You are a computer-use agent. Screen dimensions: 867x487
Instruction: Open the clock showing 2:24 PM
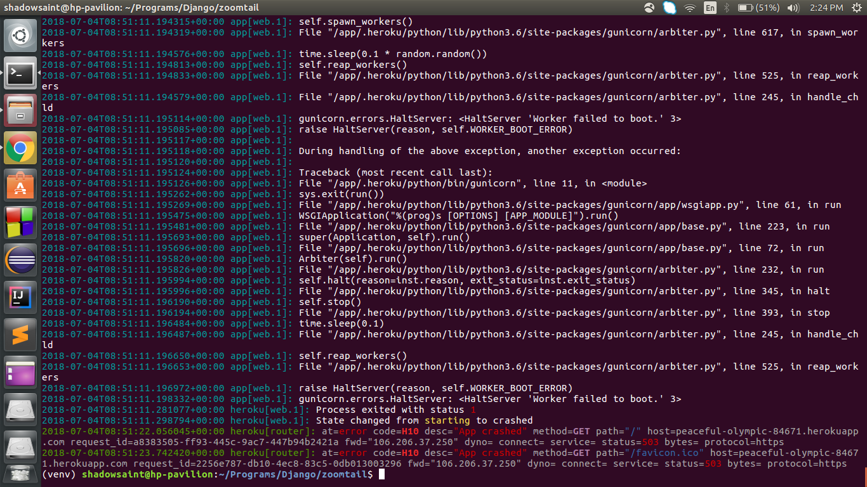click(x=826, y=8)
